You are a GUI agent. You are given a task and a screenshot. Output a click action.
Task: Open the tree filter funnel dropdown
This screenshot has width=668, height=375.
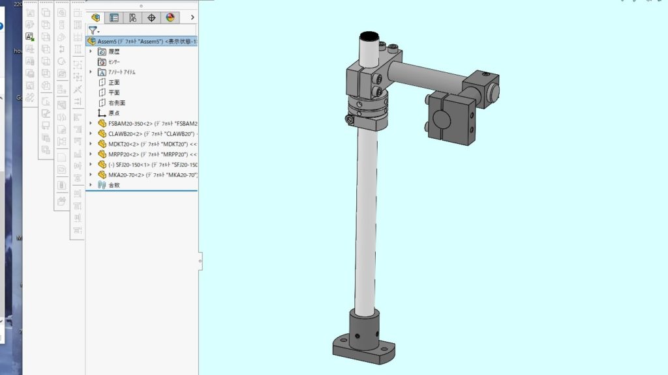tap(94, 30)
